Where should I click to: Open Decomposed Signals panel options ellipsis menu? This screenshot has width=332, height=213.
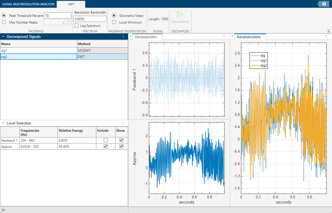(123, 37)
